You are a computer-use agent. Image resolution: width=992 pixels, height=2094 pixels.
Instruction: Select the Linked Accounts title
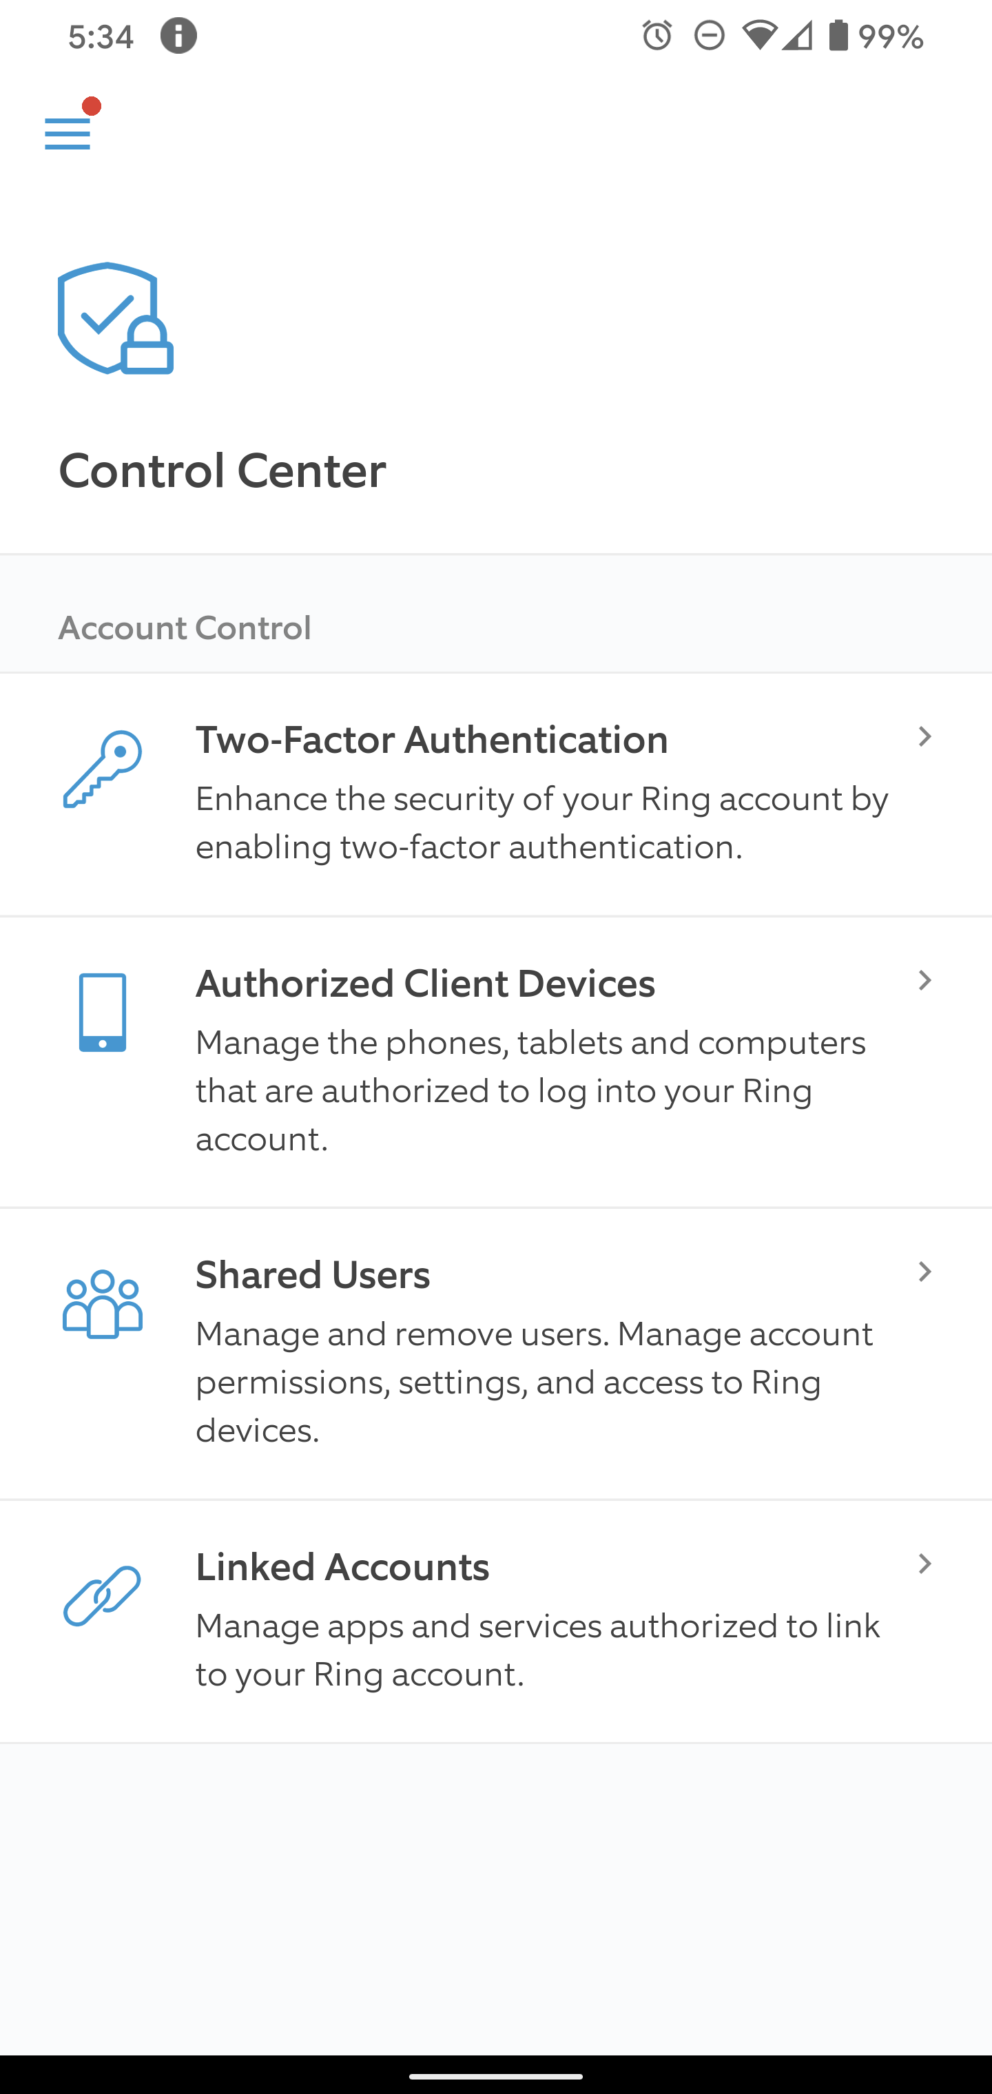[x=342, y=1566]
